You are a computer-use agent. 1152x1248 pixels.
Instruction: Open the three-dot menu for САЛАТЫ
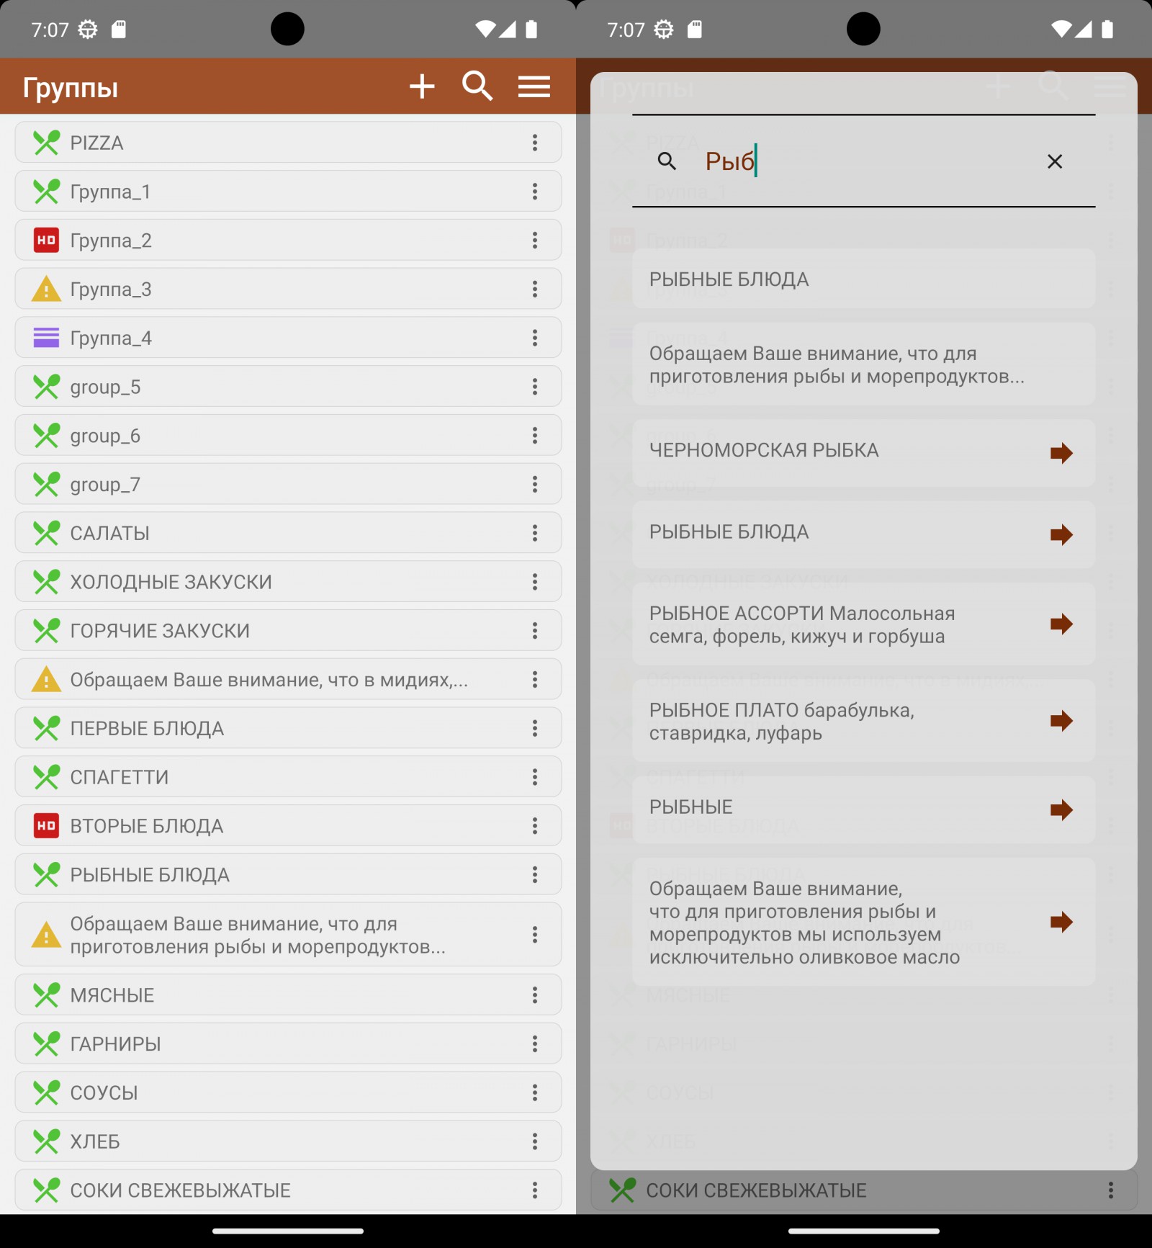[x=535, y=533]
